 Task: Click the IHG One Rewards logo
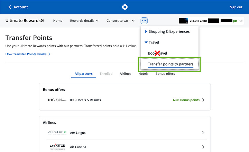(57, 100)
